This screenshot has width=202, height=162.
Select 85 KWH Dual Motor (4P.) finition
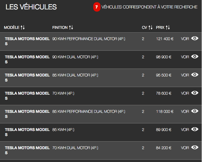(75, 75)
